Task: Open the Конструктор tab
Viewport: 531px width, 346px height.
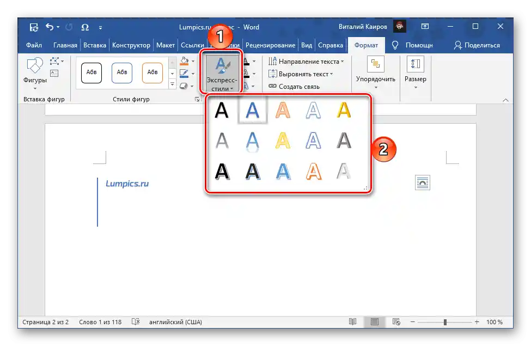Action: [x=131, y=45]
